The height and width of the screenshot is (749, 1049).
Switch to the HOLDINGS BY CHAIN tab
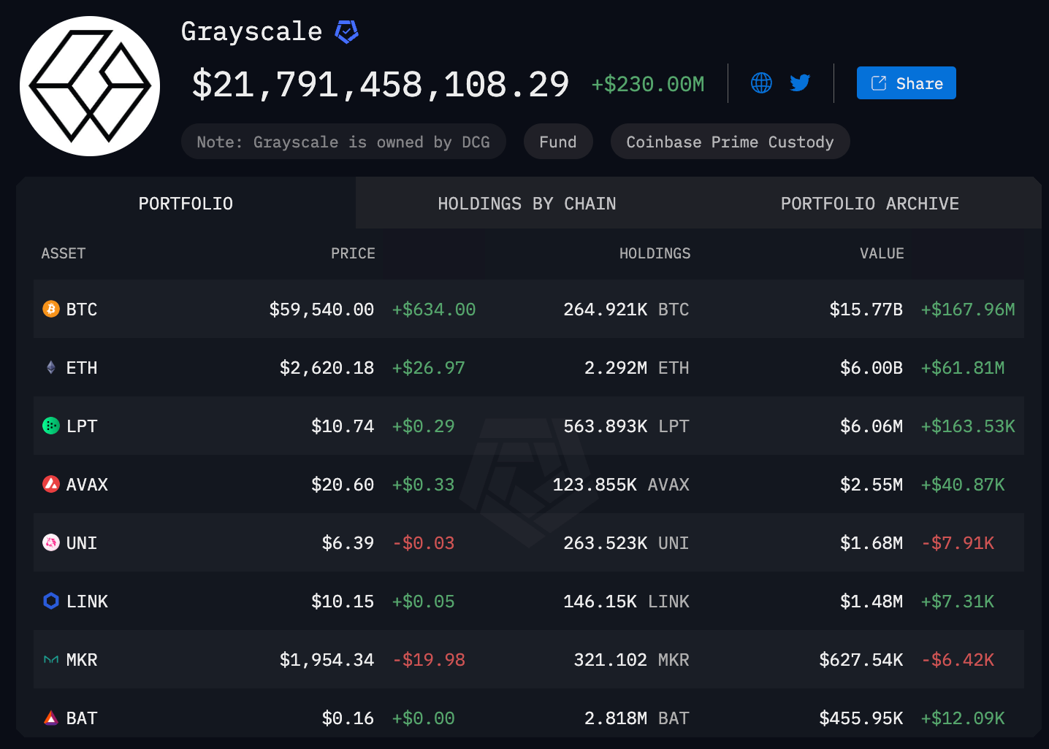coord(527,203)
